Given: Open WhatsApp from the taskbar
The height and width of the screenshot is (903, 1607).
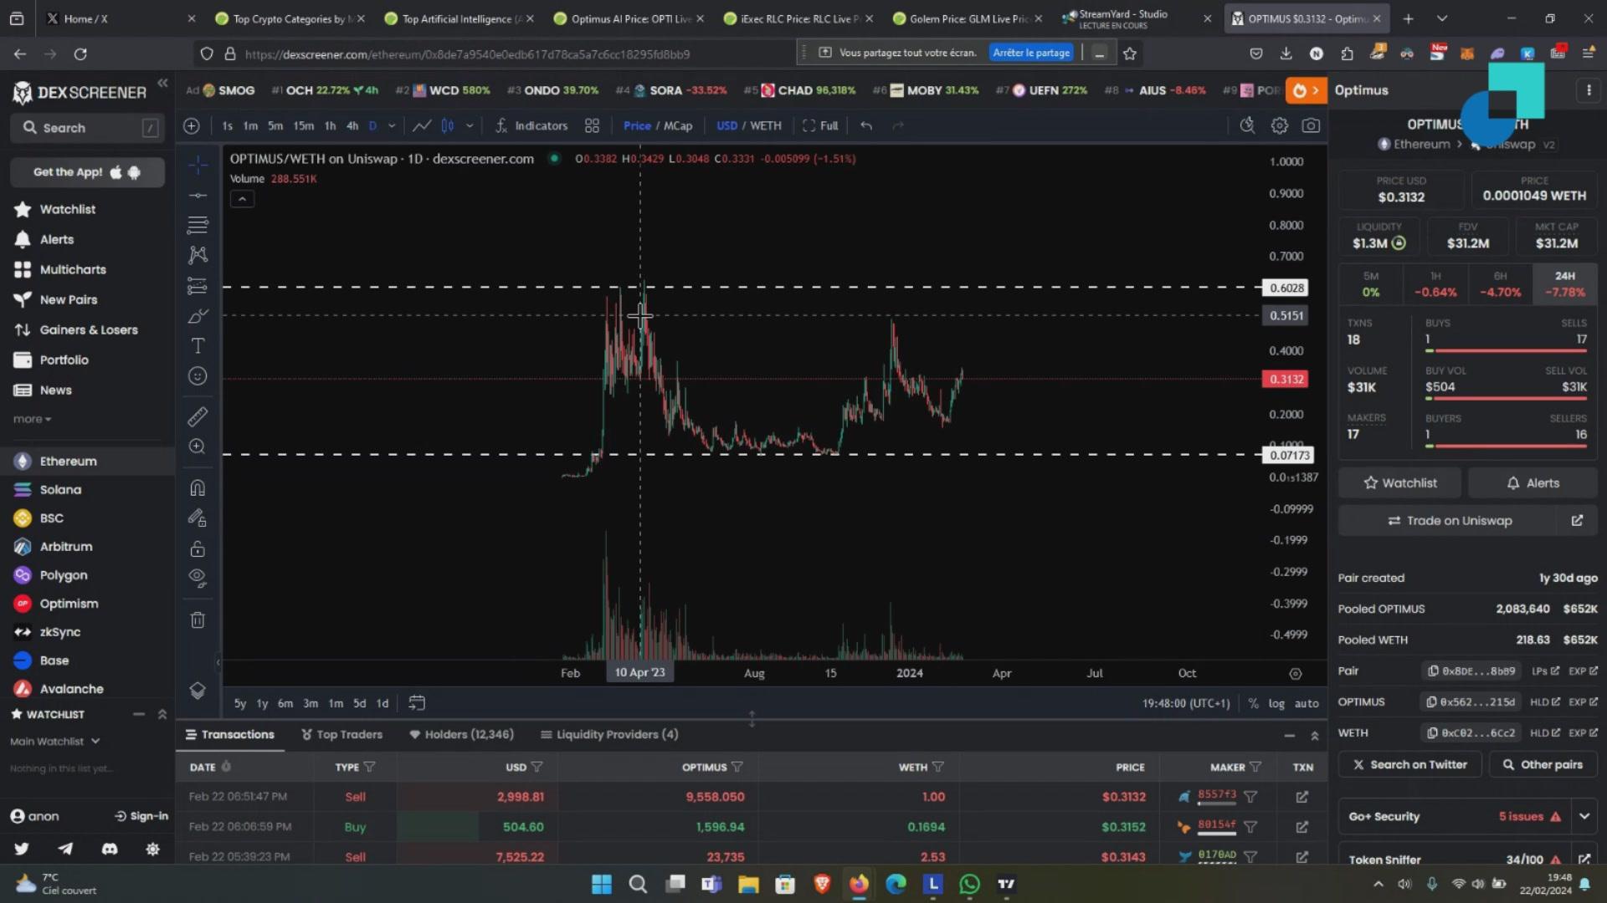Looking at the screenshot, I should point(969,884).
